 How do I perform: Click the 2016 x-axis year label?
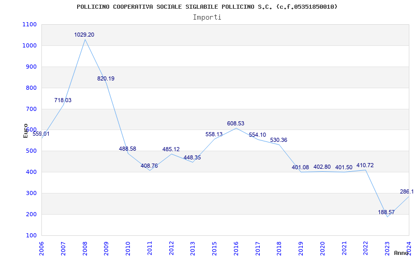pos(236,248)
